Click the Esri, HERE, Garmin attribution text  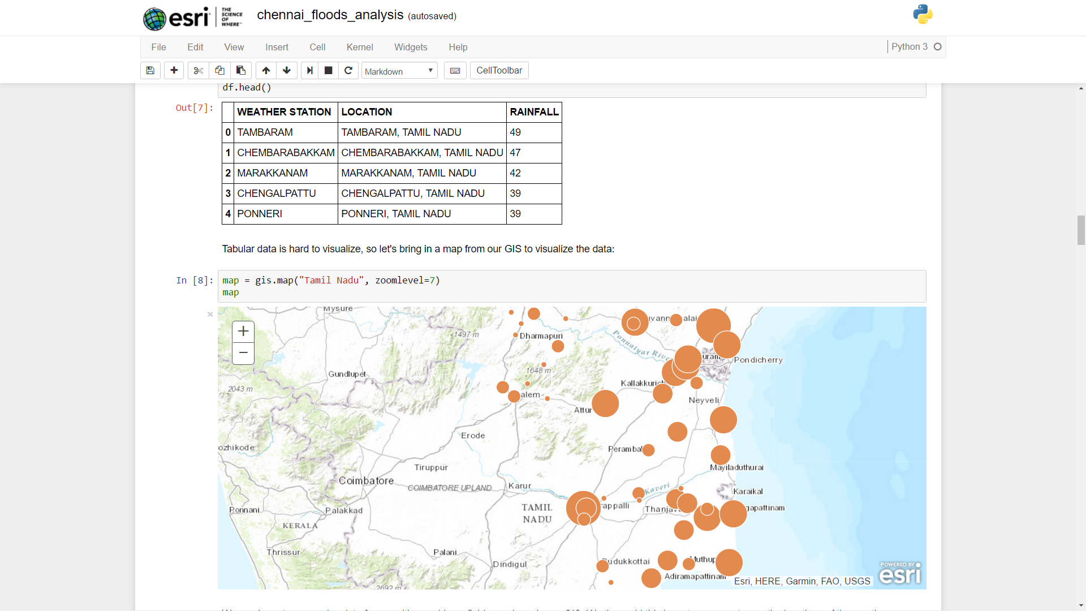pyautogui.click(x=802, y=581)
